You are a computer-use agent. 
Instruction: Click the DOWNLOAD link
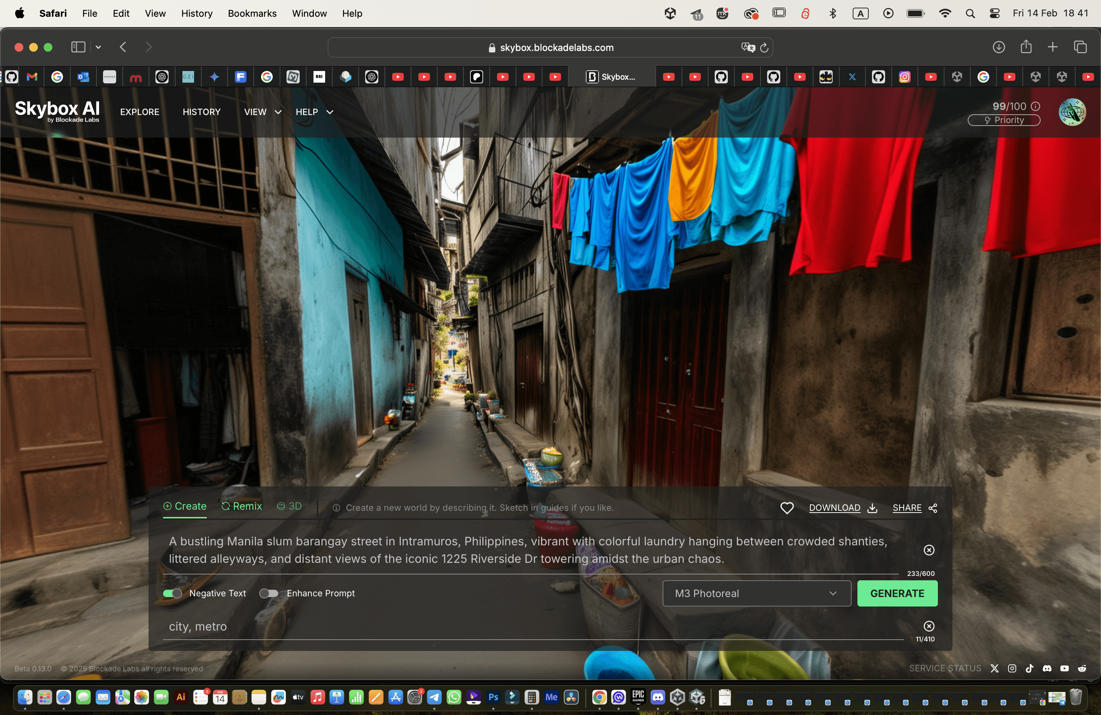click(843, 508)
